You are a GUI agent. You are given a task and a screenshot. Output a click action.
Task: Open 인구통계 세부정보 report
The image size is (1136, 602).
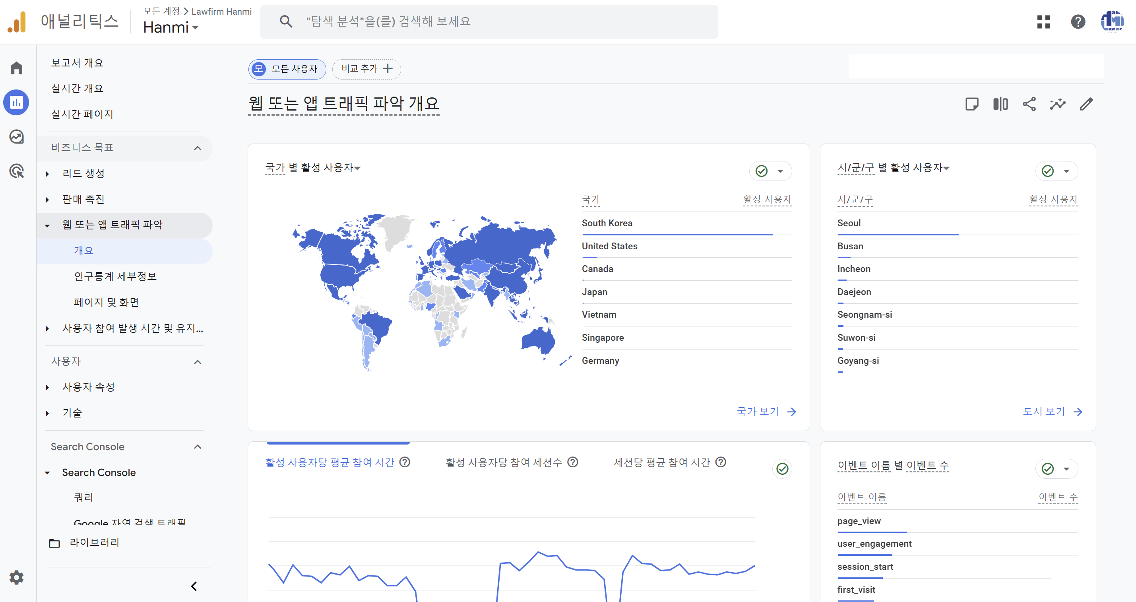pos(115,276)
